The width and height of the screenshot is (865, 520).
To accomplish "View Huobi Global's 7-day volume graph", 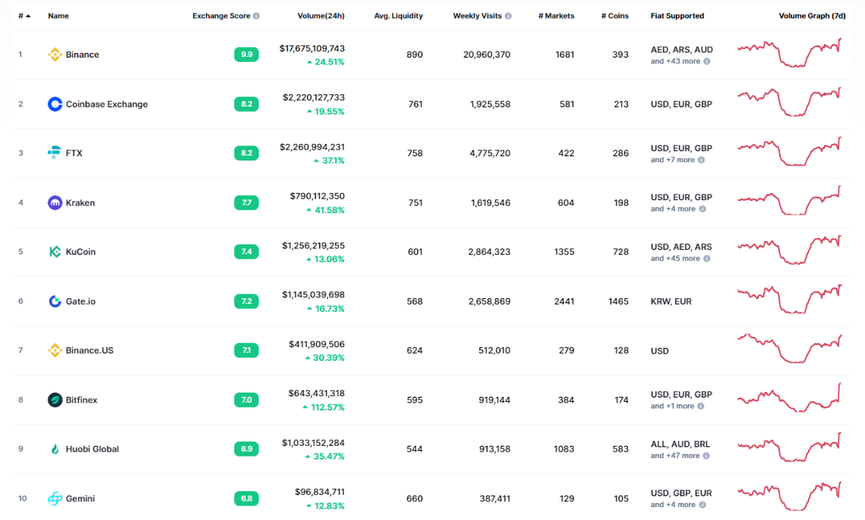I will [x=789, y=447].
